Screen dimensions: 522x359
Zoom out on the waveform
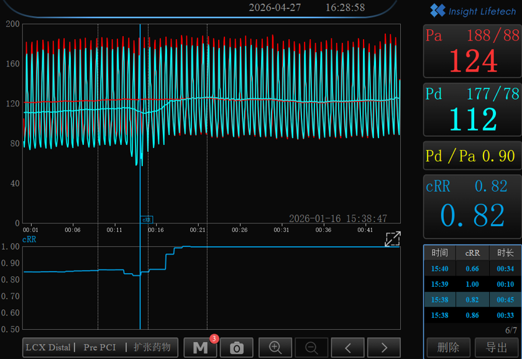tap(311, 348)
